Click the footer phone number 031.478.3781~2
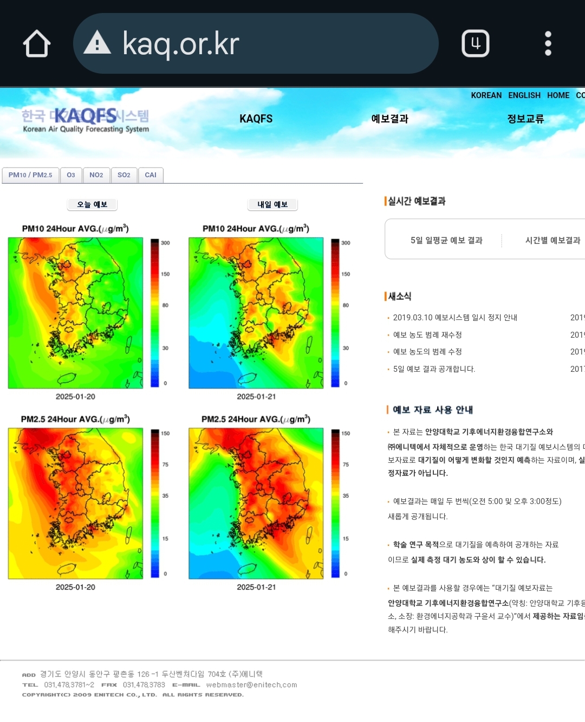The height and width of the screenshot is (722, 585). pos(69,685)
